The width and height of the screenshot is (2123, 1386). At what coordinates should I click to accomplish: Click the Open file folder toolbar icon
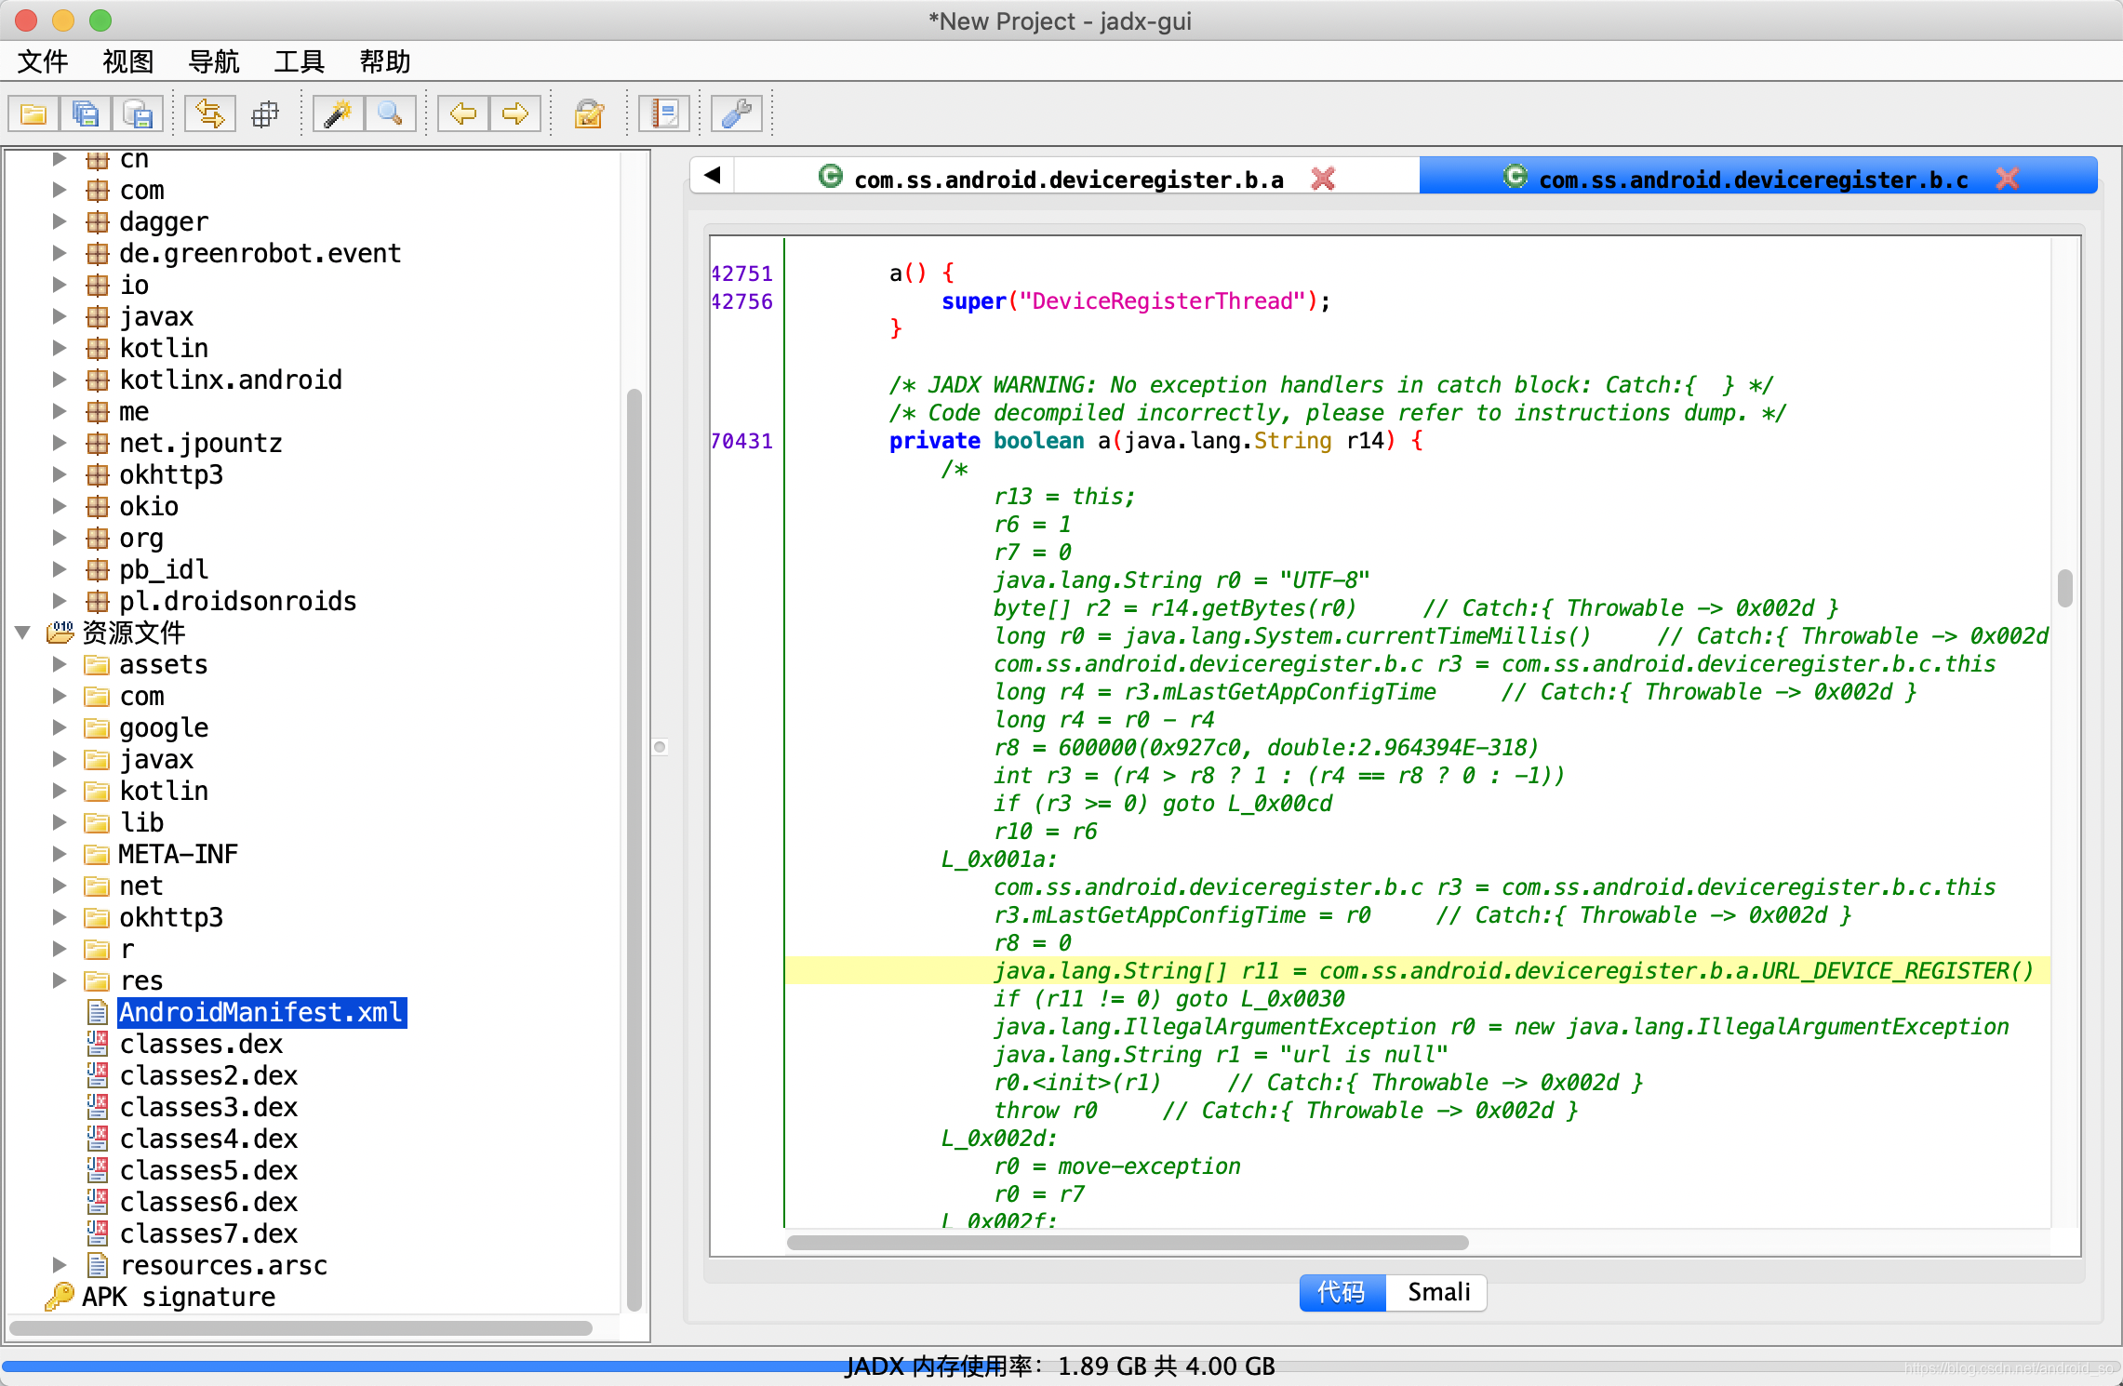(33, 113)
